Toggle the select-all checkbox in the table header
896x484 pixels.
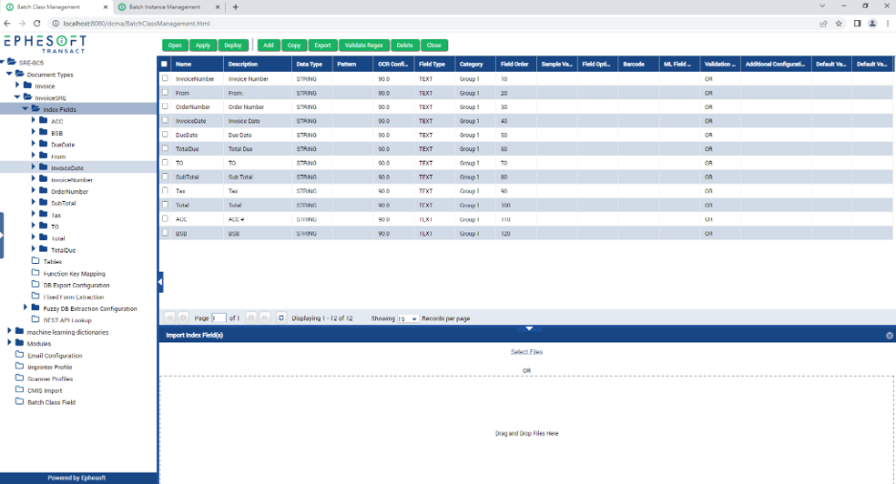[165, 64]
